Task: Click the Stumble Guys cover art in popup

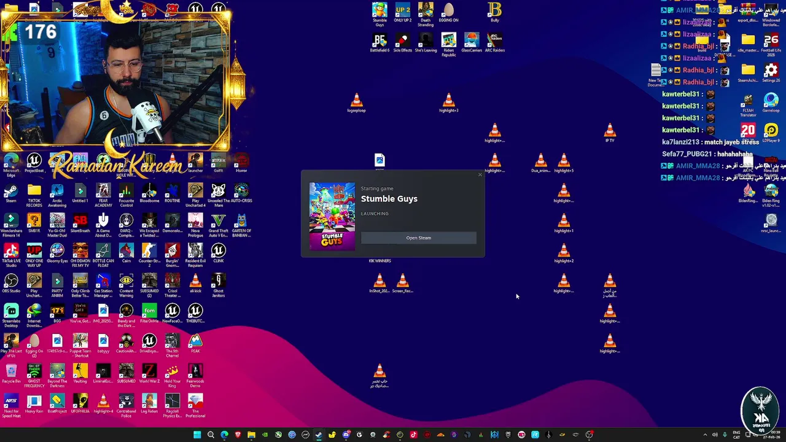Action: [x=332, y=215]
